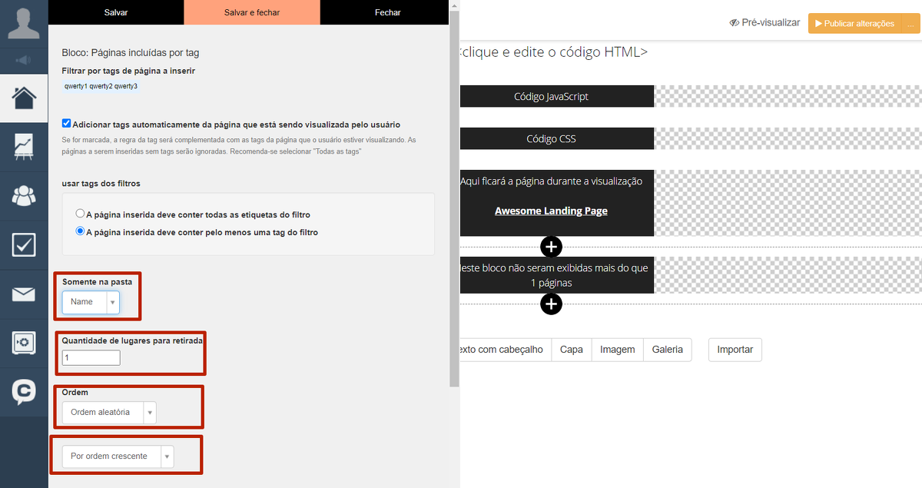Open the chat bubble icon
The image size is (922, 488).
[23, 392]
